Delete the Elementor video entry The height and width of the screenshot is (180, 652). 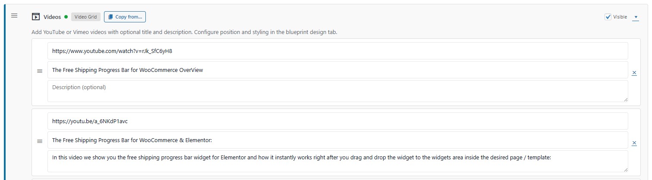point(634,143)
